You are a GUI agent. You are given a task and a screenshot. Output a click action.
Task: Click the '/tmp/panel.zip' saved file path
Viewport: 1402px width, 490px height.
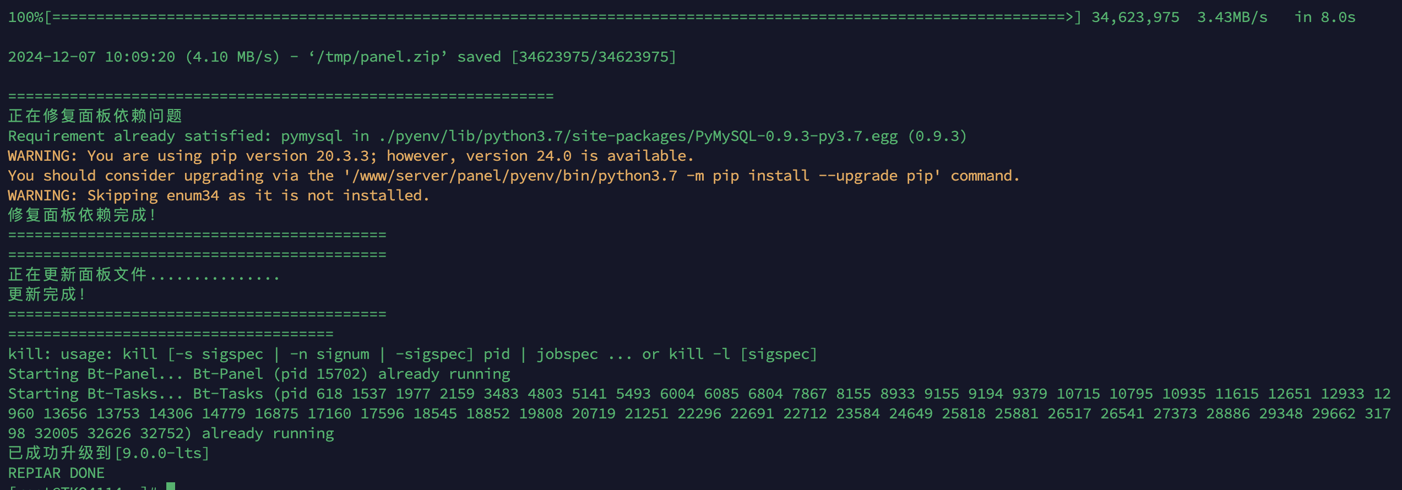(x=378, y=57)
